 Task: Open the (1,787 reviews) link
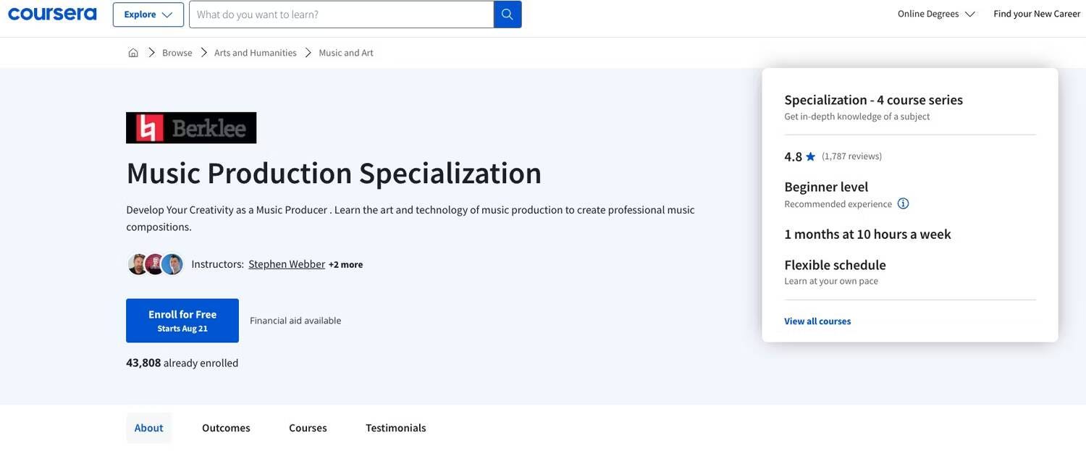(x=852, y=156)
